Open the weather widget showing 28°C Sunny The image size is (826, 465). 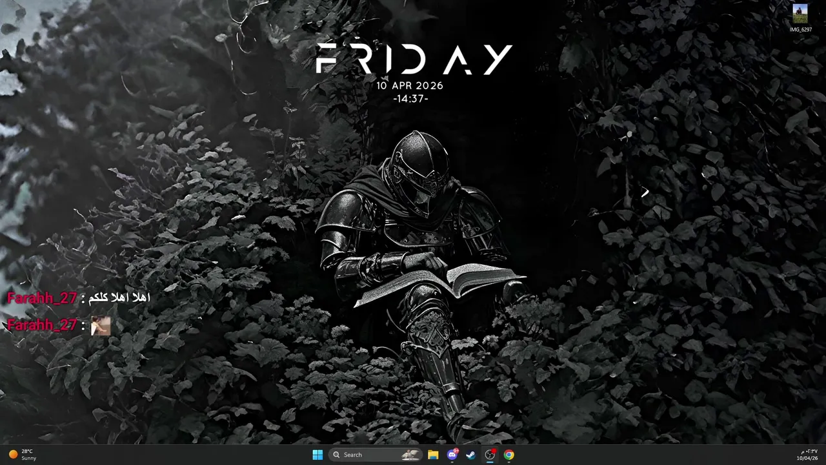tap(23, 455)
